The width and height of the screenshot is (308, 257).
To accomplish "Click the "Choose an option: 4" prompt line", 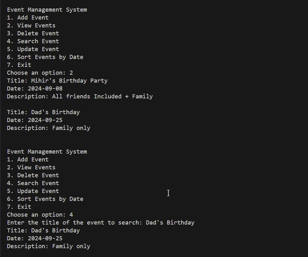I will [40, 215].
